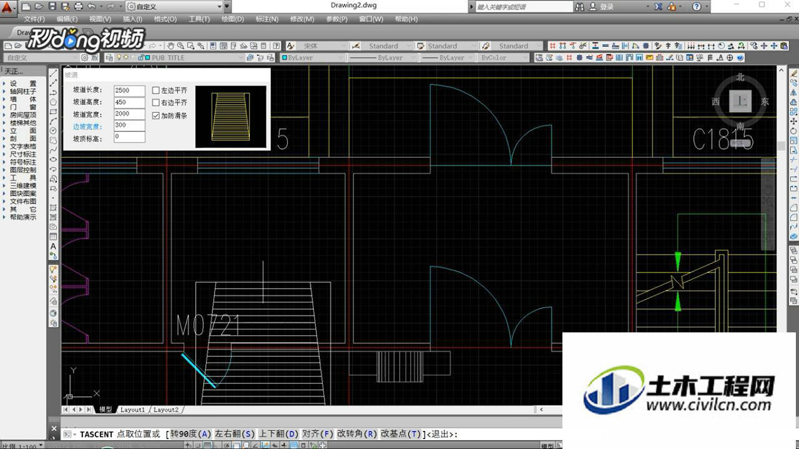Select the Table tool in draw toolbar
799x449 pixels.
[54, 236]
